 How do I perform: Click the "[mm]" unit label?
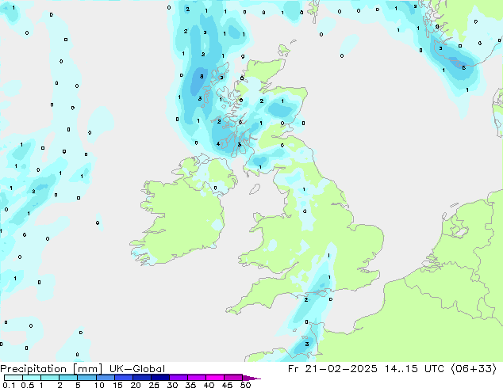[x=87, y=369]
